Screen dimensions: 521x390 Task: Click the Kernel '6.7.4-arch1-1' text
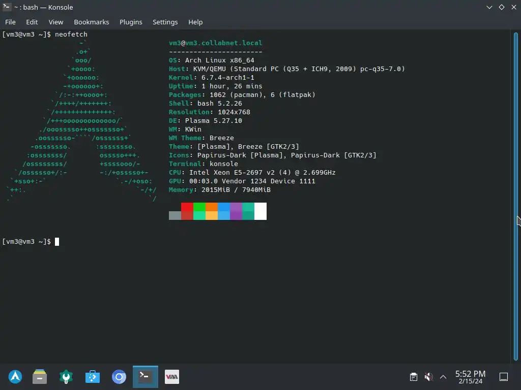point(227,77)
